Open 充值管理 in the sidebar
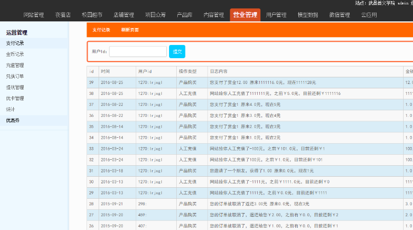413x230 pixels. 15,65
